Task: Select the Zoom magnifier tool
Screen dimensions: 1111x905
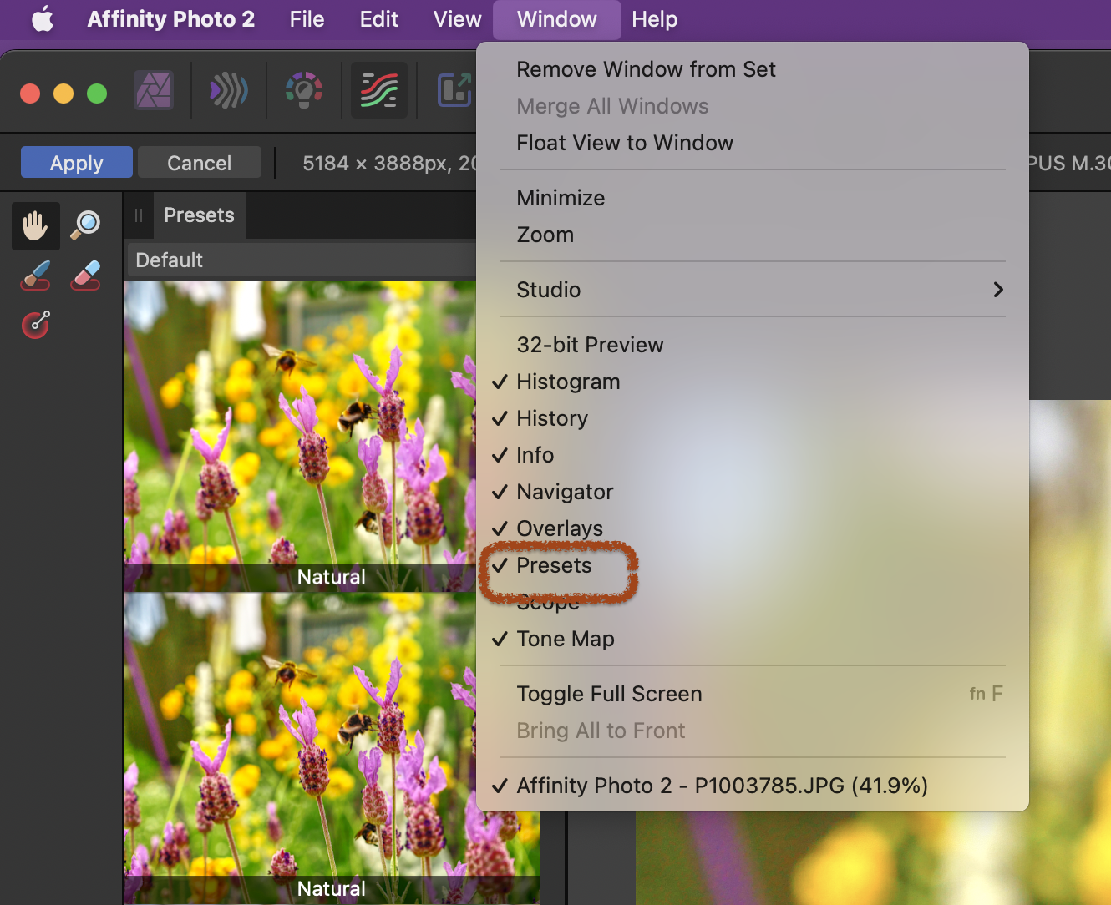Action: [84, 225]
